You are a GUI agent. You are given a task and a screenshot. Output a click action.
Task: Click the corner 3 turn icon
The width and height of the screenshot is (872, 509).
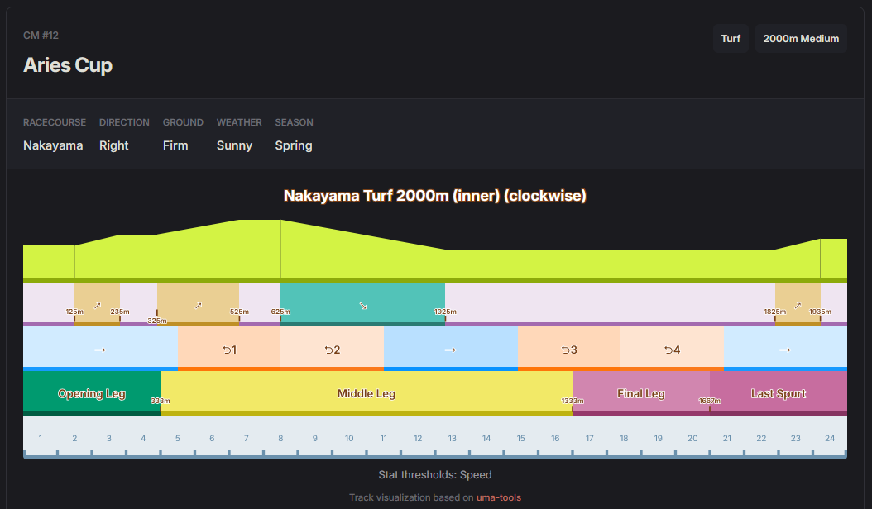[568, 350]
